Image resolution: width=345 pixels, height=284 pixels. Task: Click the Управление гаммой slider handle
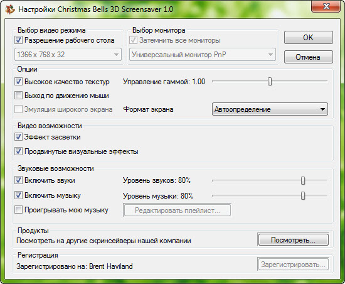(x=270, y=81)
